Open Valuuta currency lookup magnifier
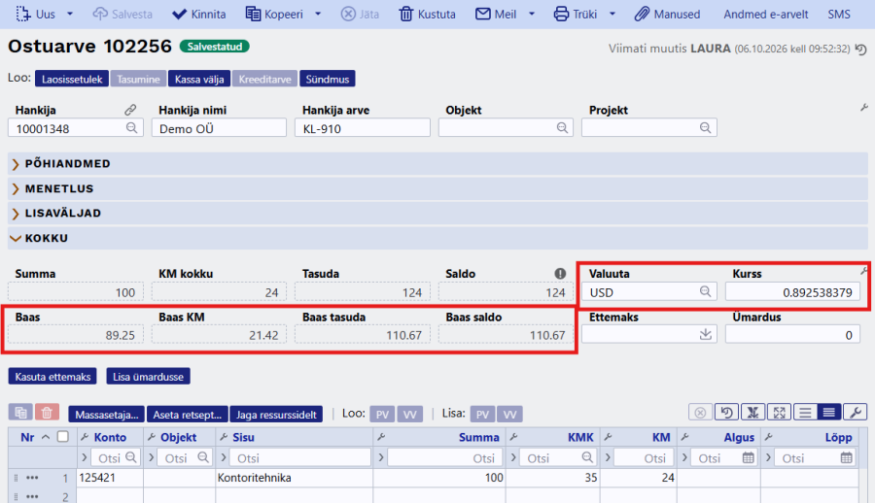The image size is (875, 503). coord(706,291)
